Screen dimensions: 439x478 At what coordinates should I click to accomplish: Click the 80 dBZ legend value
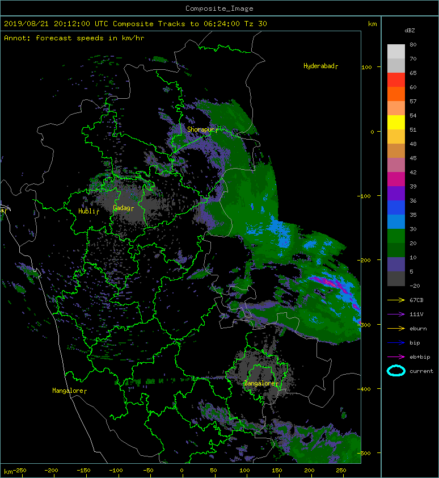[x=413, y=44]
